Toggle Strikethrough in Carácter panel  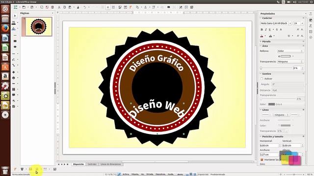pyautogui.click(x=277, y=29)
